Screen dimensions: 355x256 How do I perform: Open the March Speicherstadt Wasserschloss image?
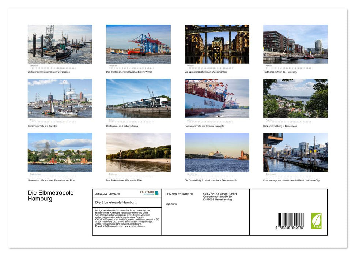coord(217,44)
